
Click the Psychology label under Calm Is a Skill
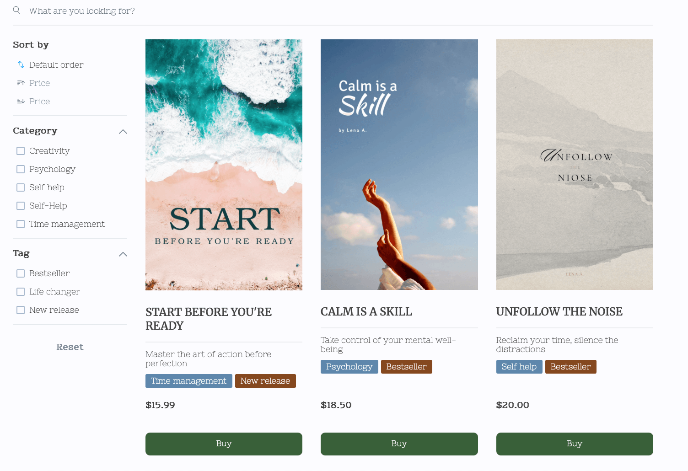(x=349, y=367)
